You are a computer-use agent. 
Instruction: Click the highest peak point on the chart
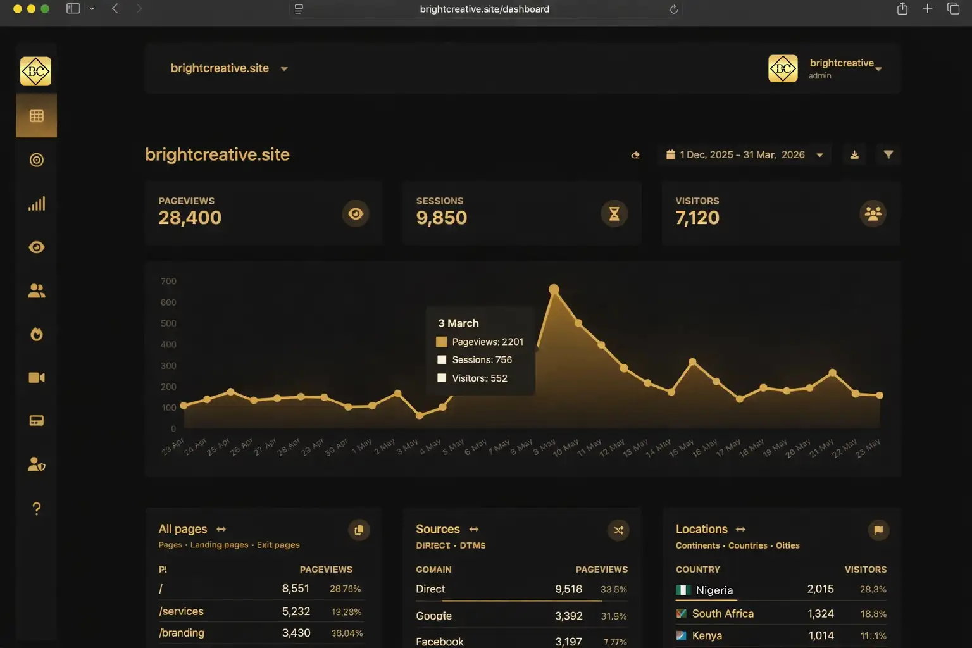(x=554, y=289)
